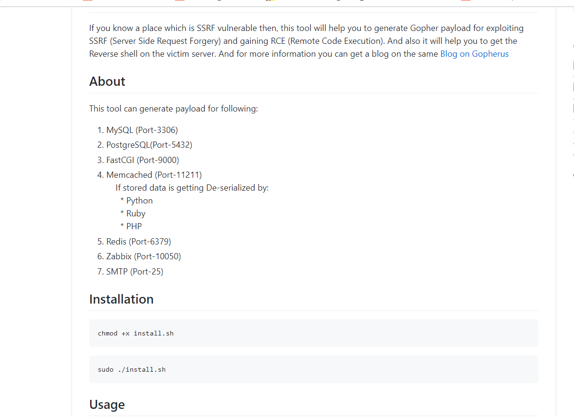This screenshot has width=574, height=417.
Task: Click the Ruby sub-item under Memcached
Action: coord(136,214)
